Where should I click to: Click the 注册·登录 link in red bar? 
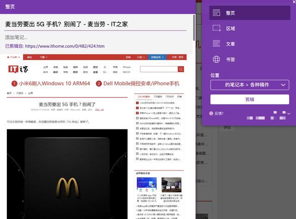178,57
